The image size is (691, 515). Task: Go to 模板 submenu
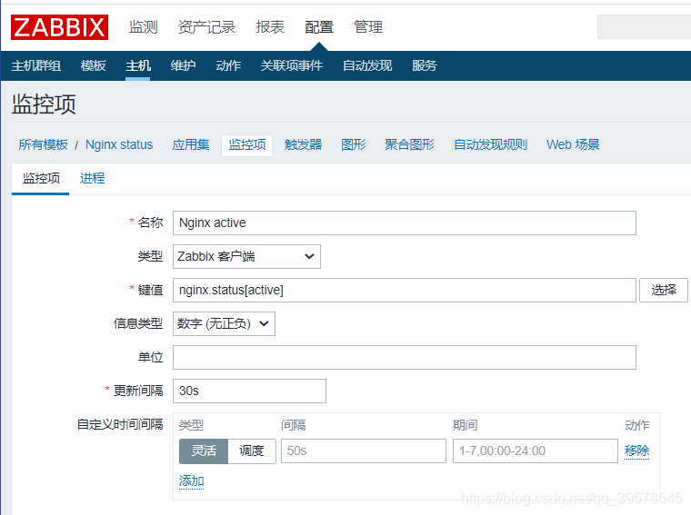(x=94, y=65)
